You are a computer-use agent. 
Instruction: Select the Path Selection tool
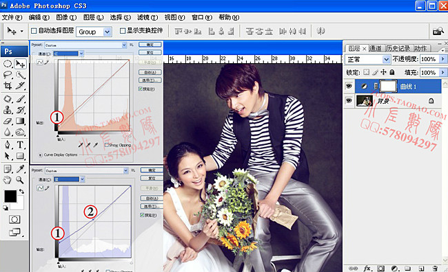8,156
